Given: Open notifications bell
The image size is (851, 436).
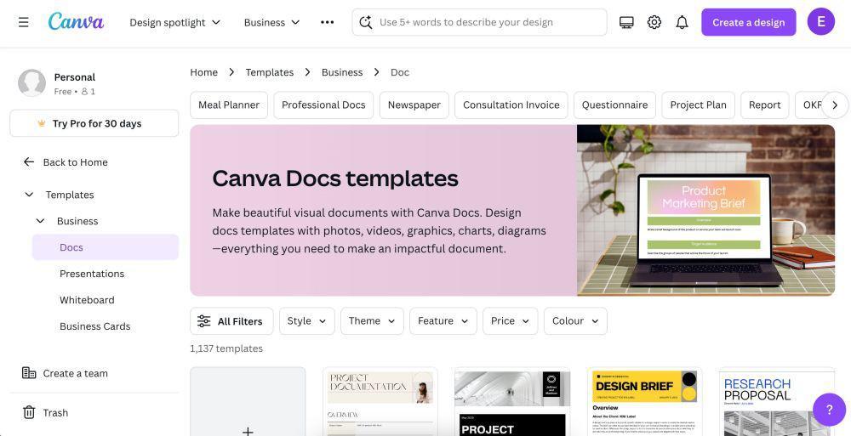Looking at the screenshot, I should point(683,22).
